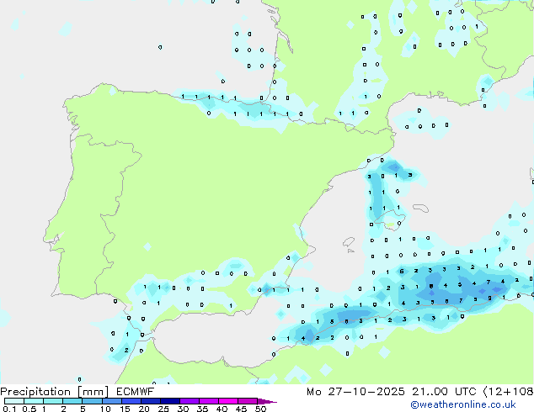Image resolution: width=534 pixels, height=412 pixels.
Task: Click the legend value '0.5'
Action: click(29, 409)
